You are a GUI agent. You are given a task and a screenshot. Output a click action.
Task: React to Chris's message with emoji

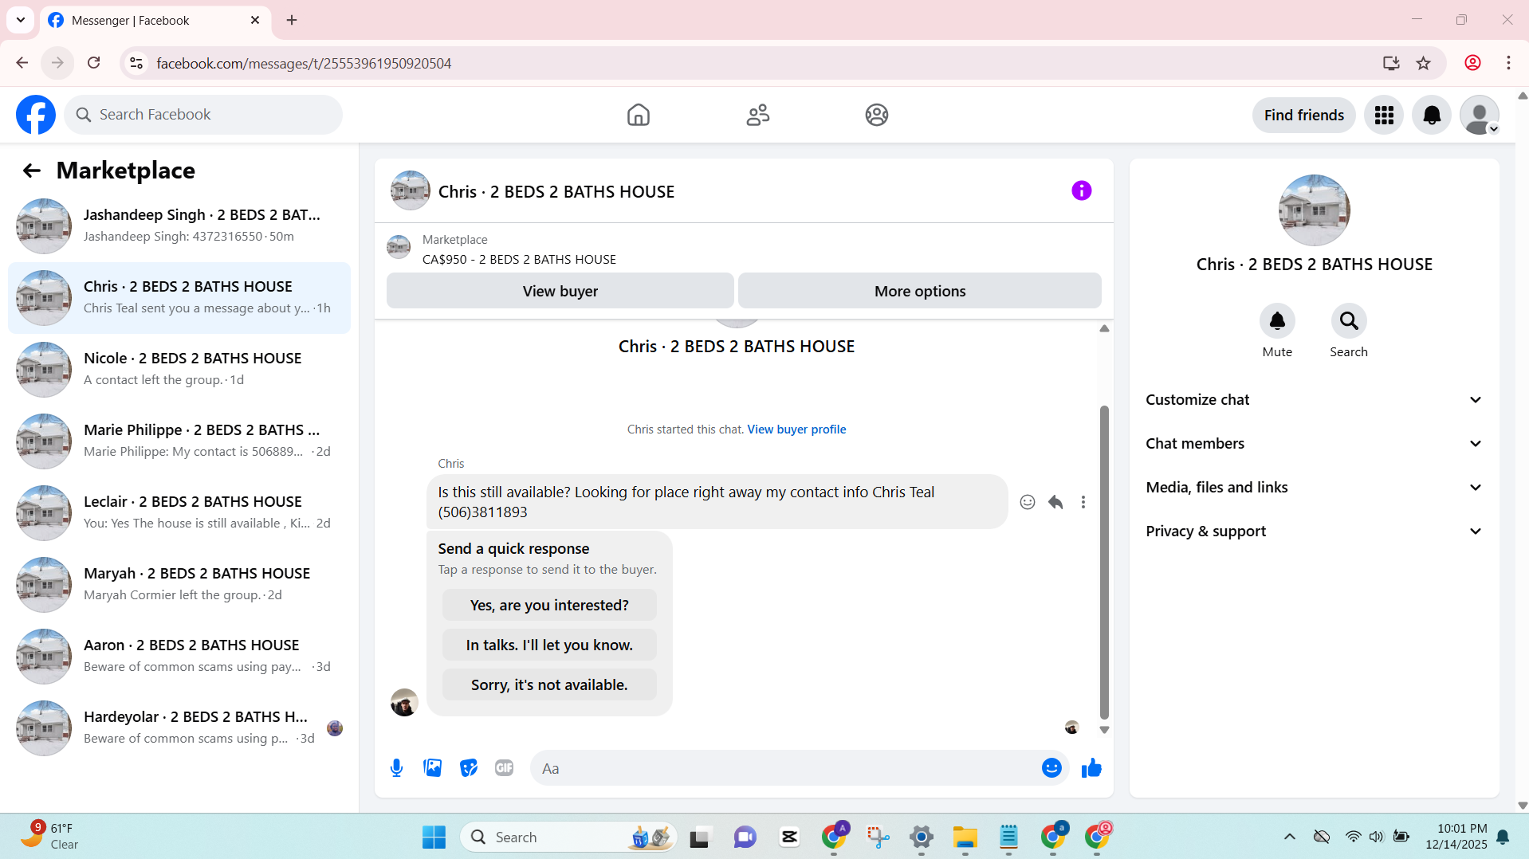point(1028,502)
